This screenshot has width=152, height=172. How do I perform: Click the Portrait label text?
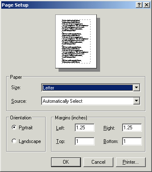(26, 128)
